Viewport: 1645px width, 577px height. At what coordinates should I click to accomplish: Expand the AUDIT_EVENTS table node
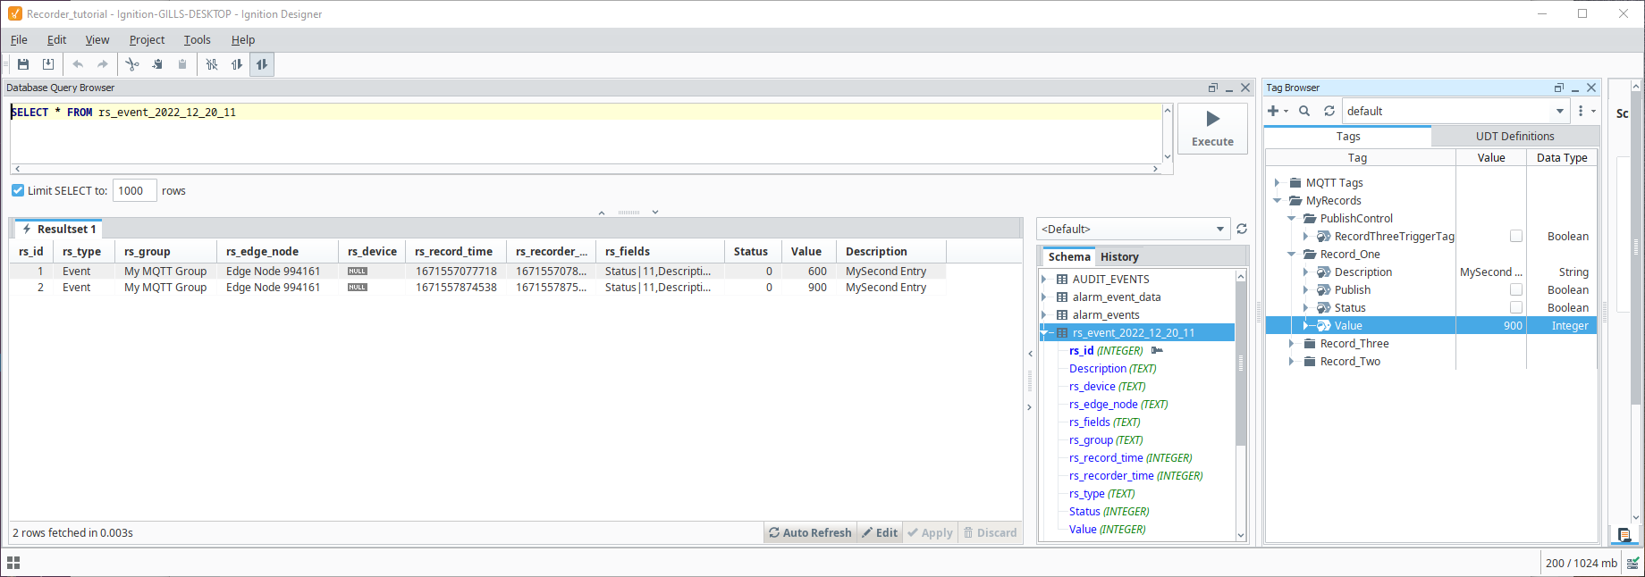click(x=1043, y=279)
